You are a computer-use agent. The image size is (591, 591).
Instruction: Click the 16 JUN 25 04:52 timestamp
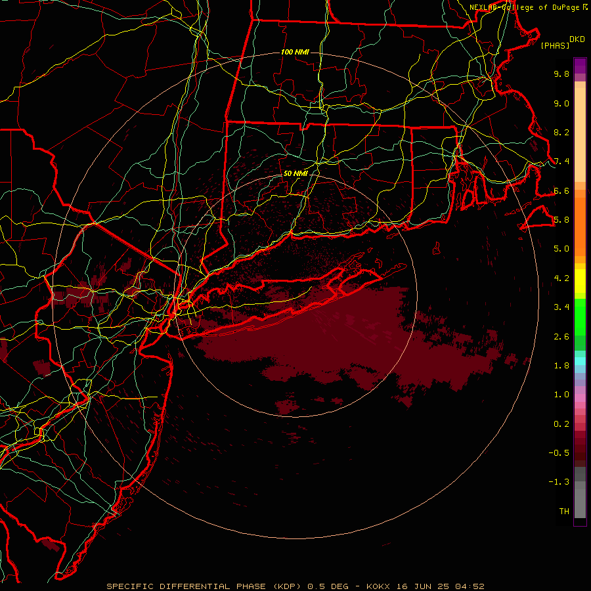(x=440, y=586)
